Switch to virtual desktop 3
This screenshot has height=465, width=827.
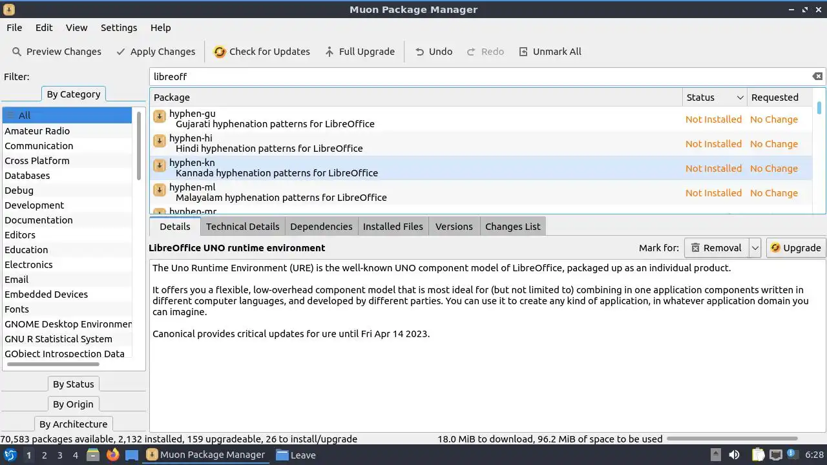click(x=59, y=455)
